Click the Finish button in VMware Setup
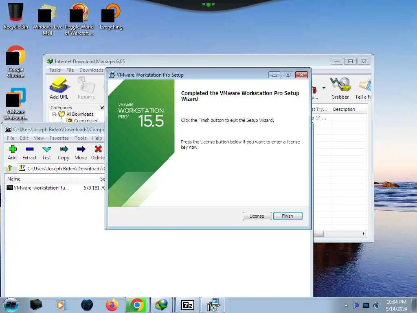The width and height of the screenshot is (417, 313). 288,216
